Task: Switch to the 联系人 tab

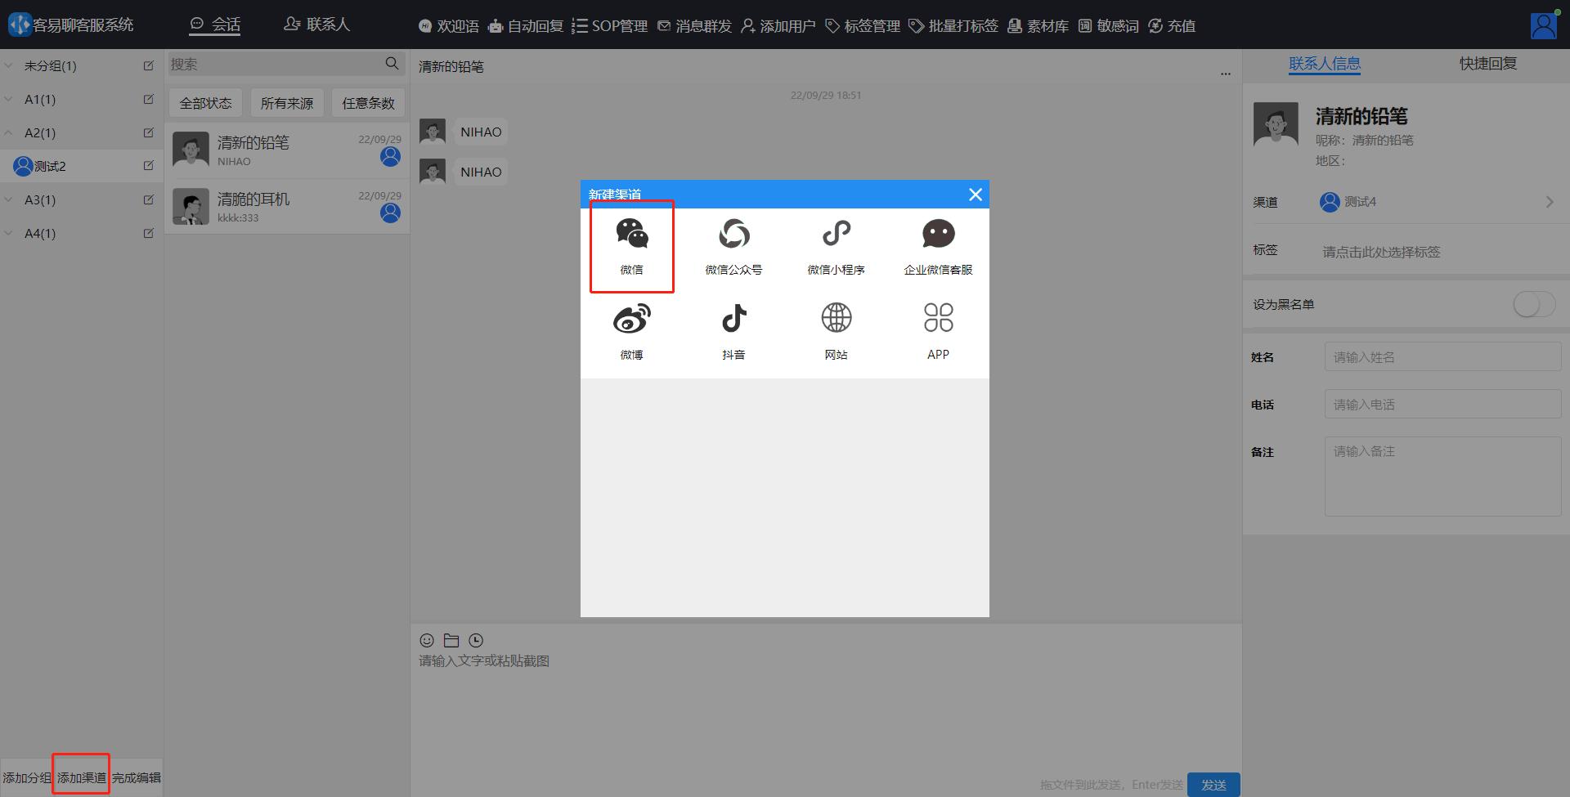Action: [x=317, y=25]
